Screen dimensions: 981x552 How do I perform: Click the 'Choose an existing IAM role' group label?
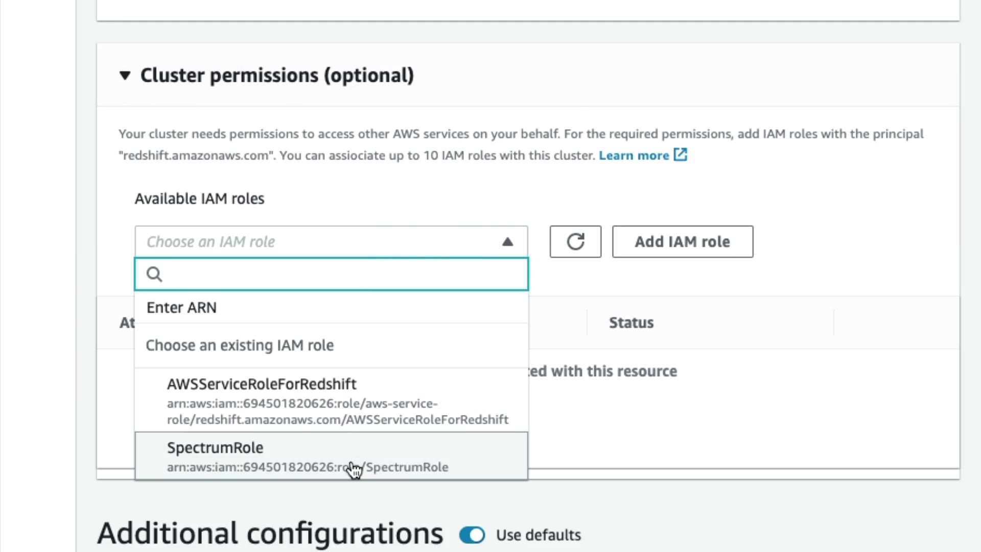coord(240,346)
